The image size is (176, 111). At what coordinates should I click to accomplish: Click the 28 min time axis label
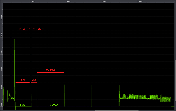tap(140, 1)
